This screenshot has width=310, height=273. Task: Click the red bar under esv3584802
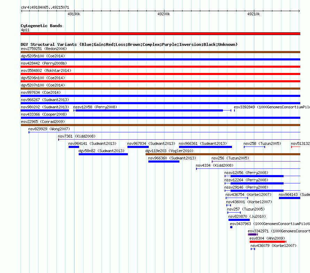click(x=160, y=74)
